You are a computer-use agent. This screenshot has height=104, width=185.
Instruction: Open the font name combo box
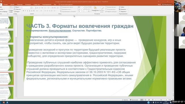pyautogui.click(x=27, y=8)
